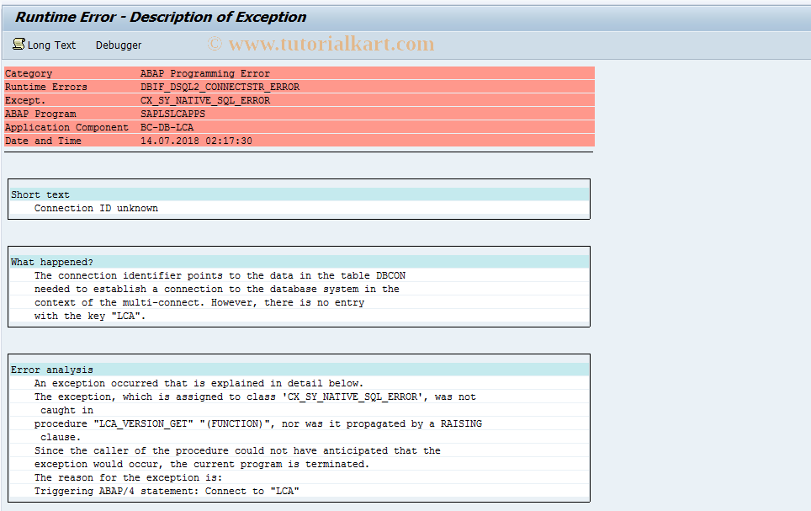Select 'needed to establish a connection' line
Screen dimensions: 811x511
click(x=217, y=289)
